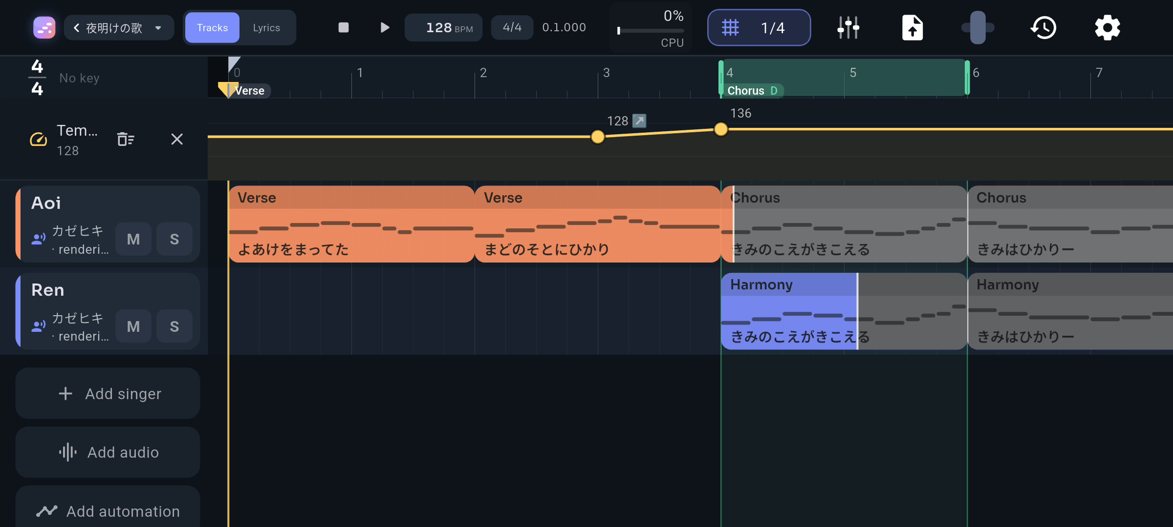Solo the Ren track

click(x=174, y=326)
